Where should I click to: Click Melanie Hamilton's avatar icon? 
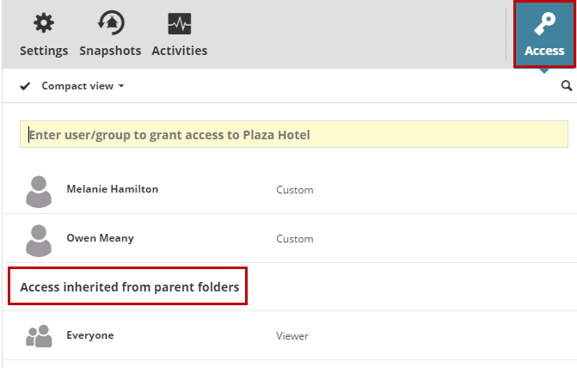pyautogui.click(x=39, y=190)
